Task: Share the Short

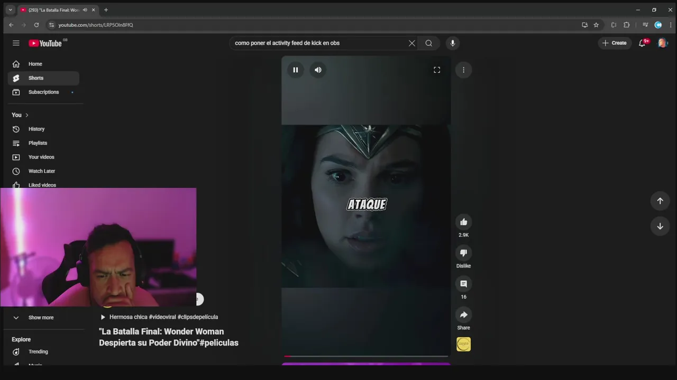Action: (x=463, y=315)
